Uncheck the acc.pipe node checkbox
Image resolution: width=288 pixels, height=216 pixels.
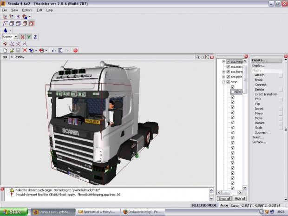(228, 77)
